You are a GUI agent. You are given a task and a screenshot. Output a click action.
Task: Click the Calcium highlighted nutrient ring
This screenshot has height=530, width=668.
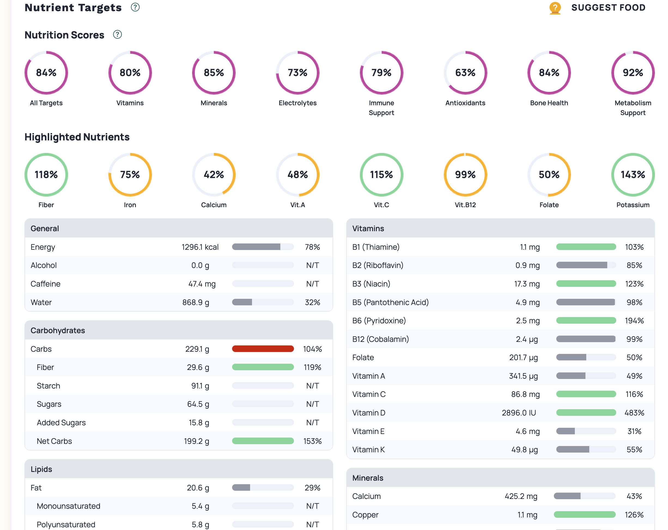(214, 174)
